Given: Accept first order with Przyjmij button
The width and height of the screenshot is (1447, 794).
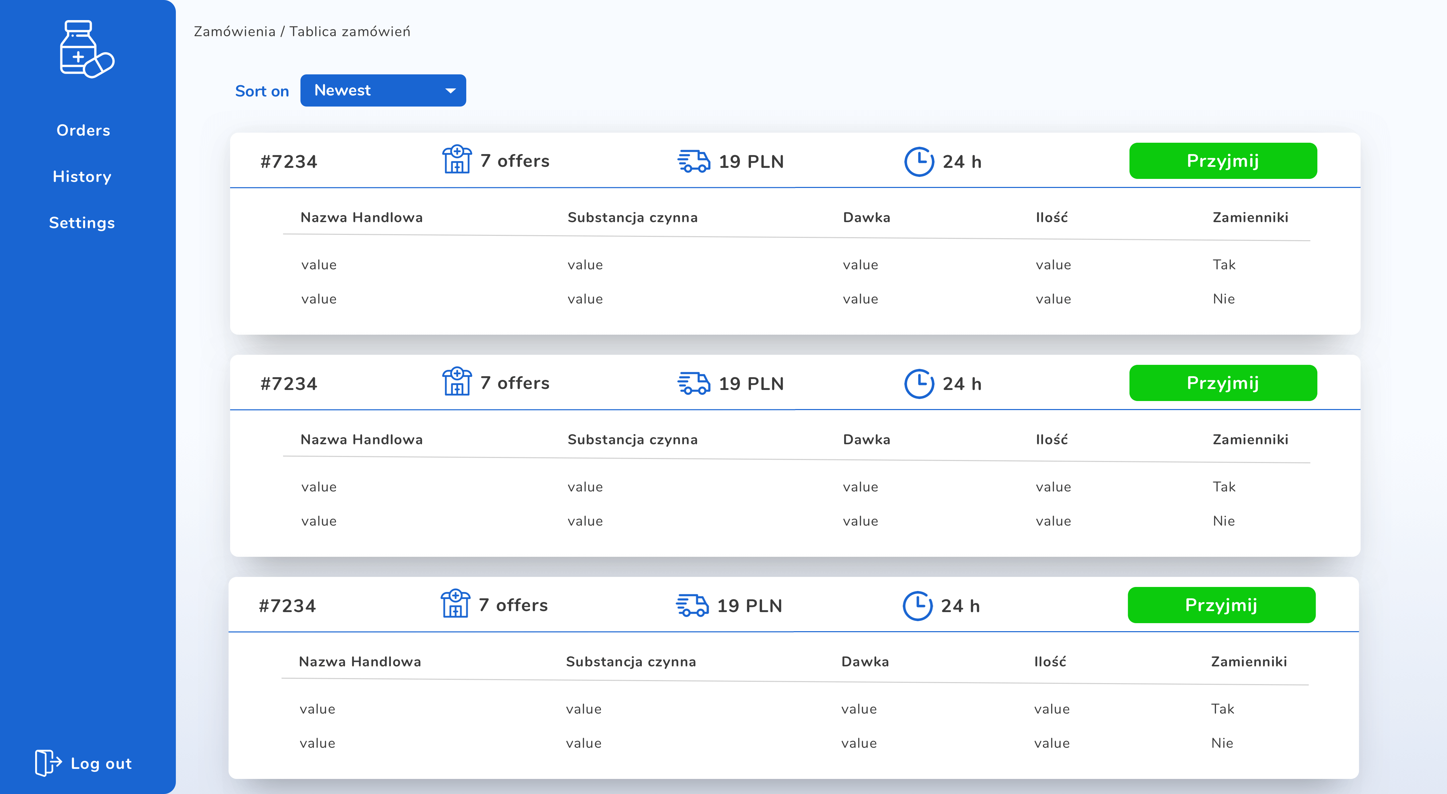Looking at the screenshot, I should [1223, 161].
